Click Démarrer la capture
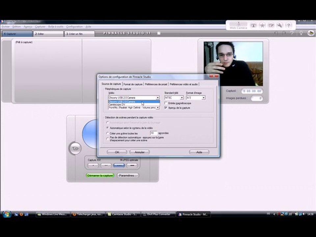This screenshot has width=316, height=237. point(100,175)
